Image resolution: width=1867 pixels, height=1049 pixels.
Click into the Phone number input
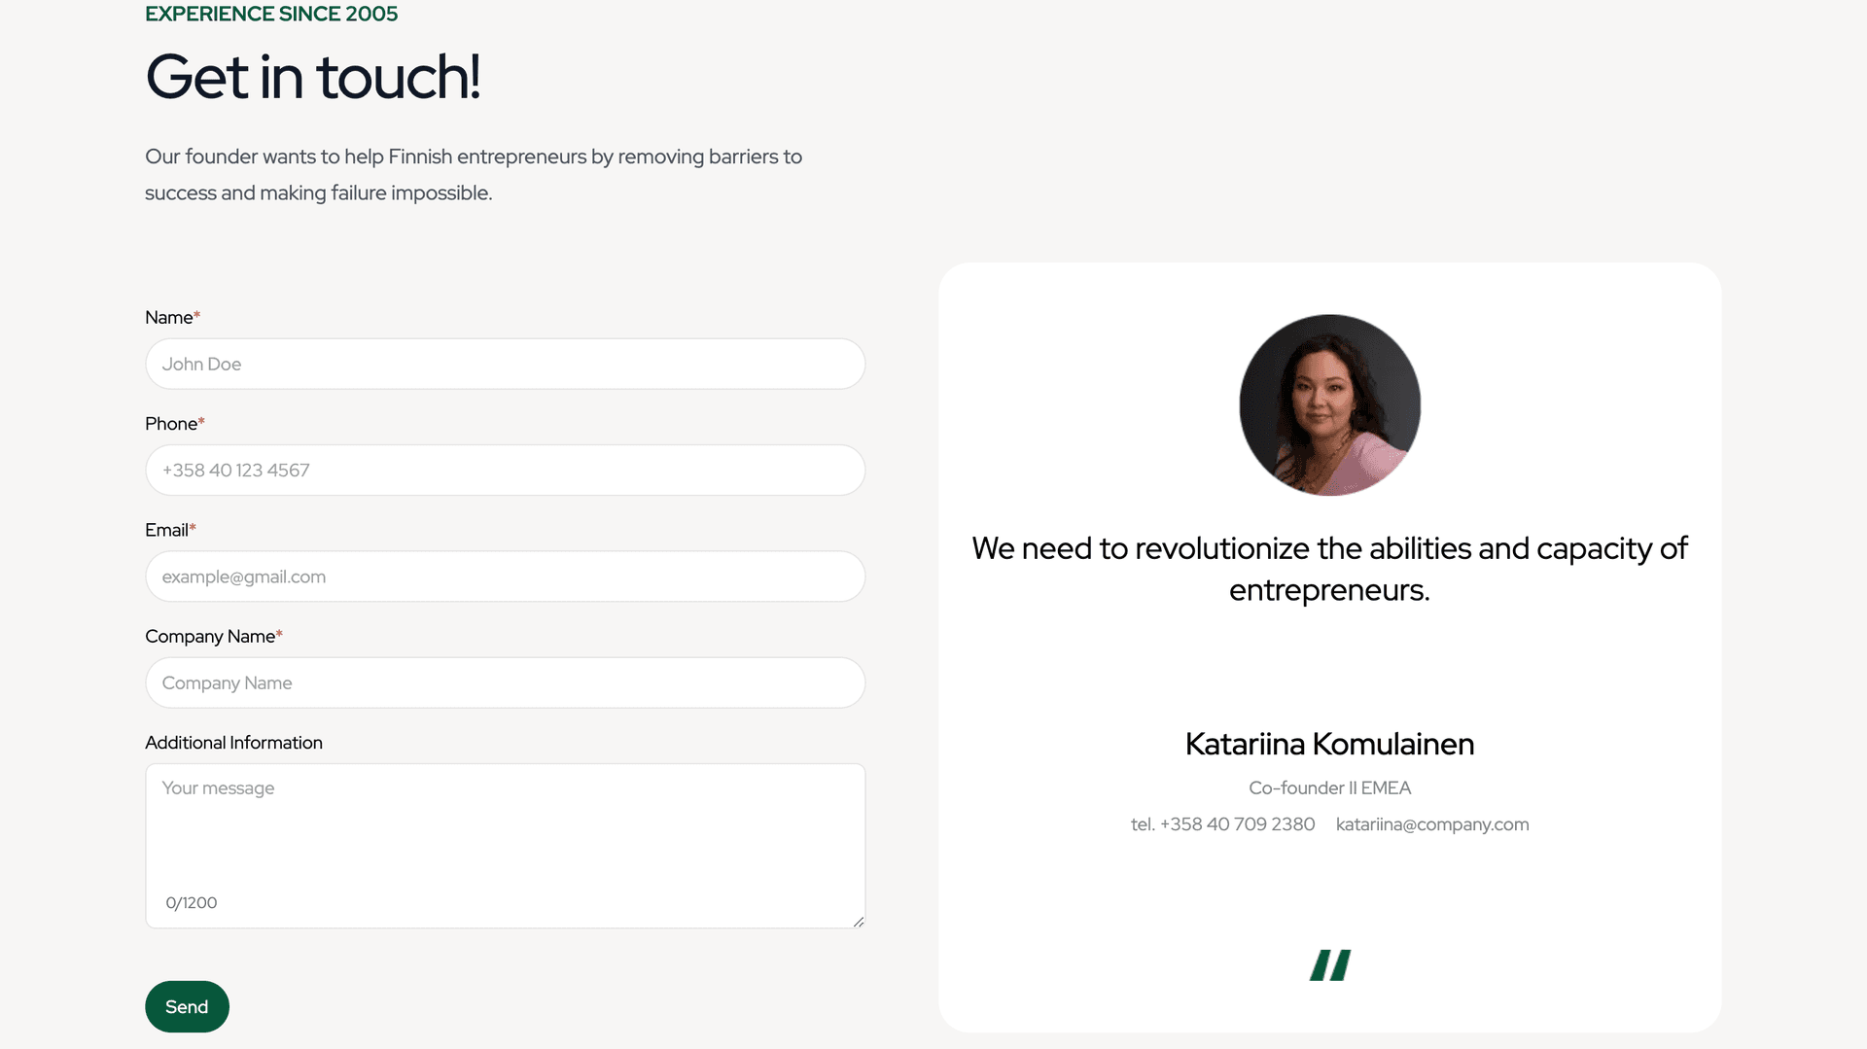[x=505, y=471]
